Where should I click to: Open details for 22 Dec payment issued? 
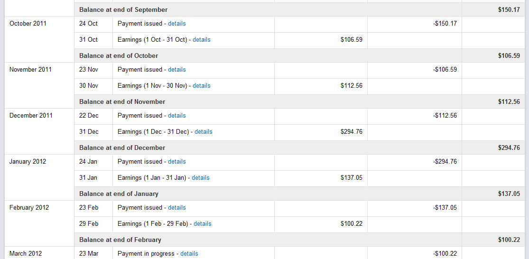(177, 115)
